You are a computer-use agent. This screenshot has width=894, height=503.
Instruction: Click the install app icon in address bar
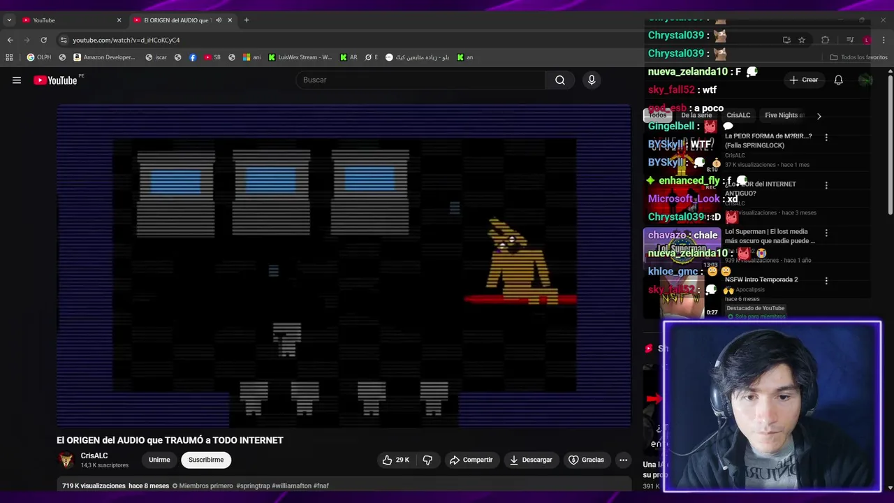[x=786, y=40]
